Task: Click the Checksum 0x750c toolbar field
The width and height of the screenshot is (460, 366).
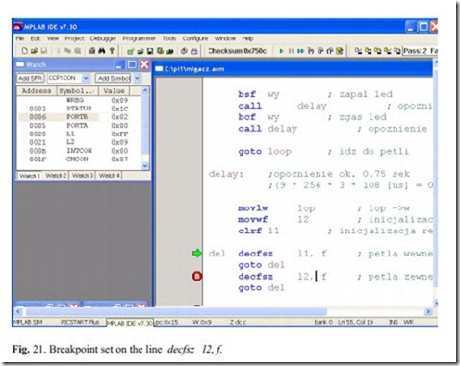Action: 238,51
